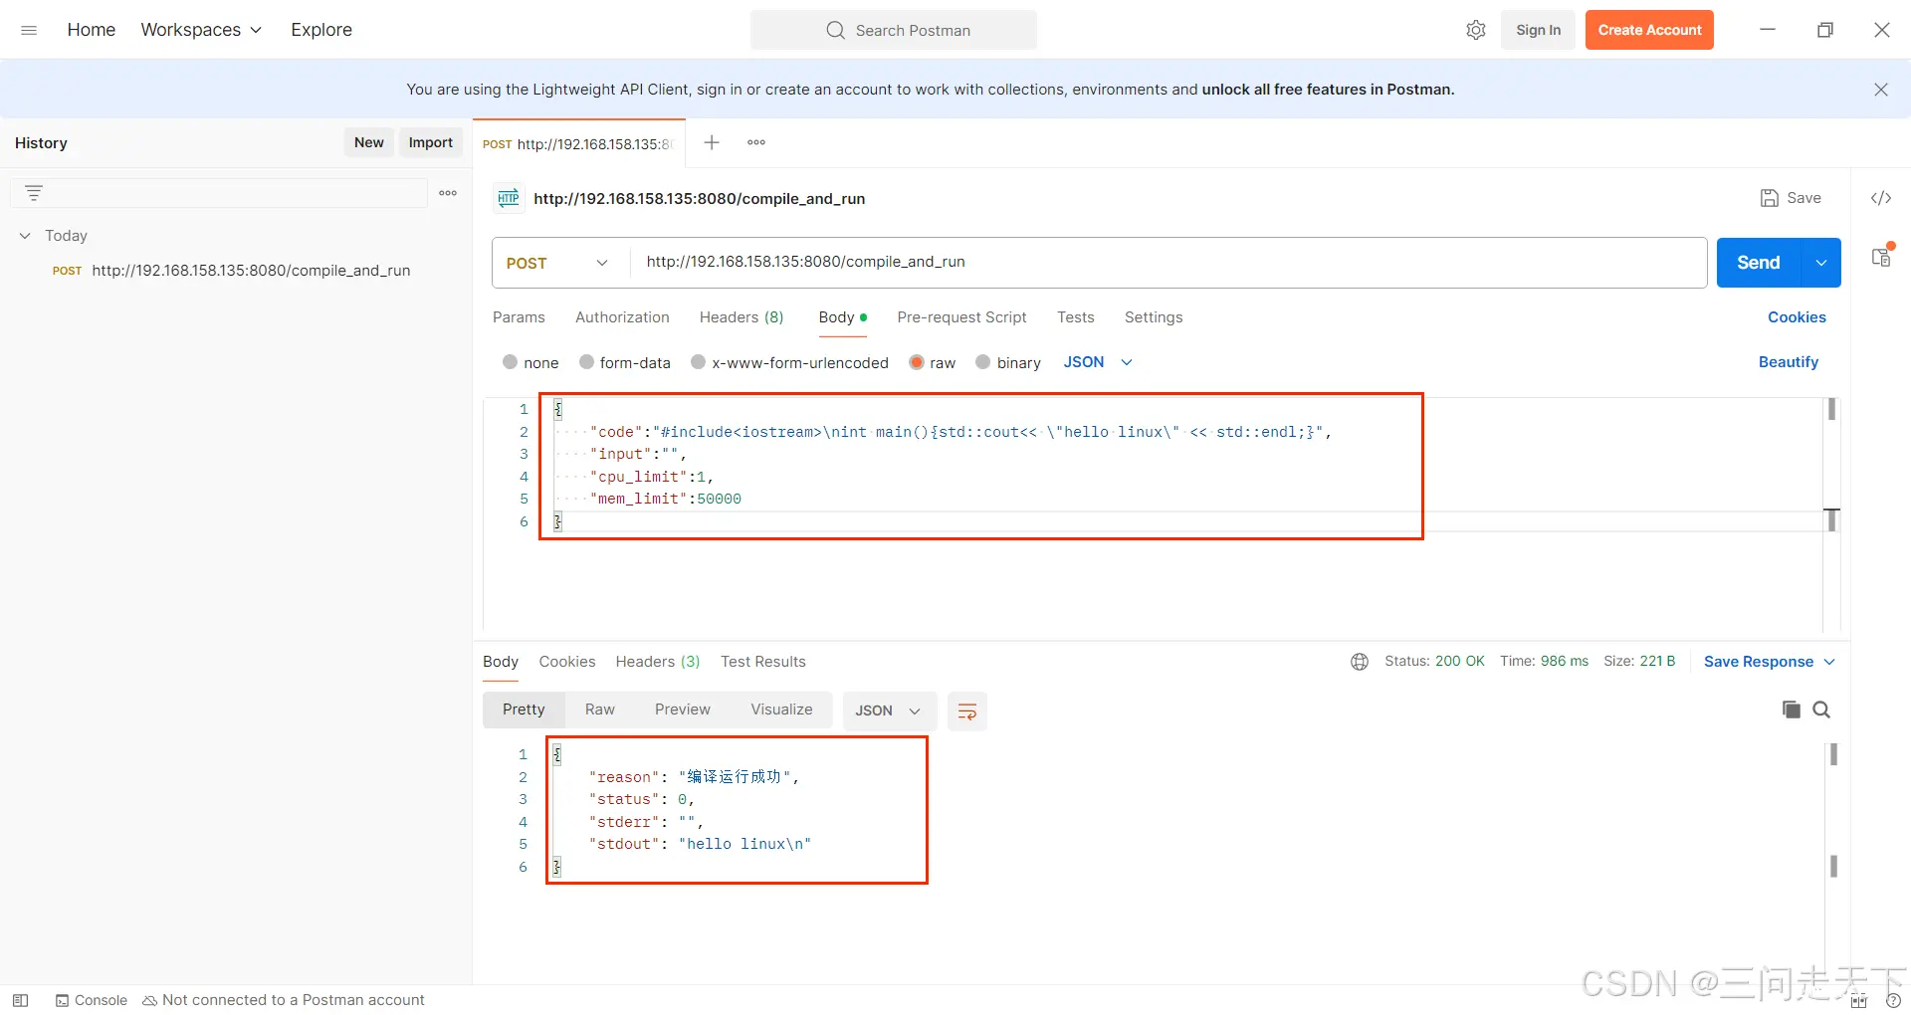This screenshot has width=1911, height=1015.
Task: Click the Import button
Action: 431,142
